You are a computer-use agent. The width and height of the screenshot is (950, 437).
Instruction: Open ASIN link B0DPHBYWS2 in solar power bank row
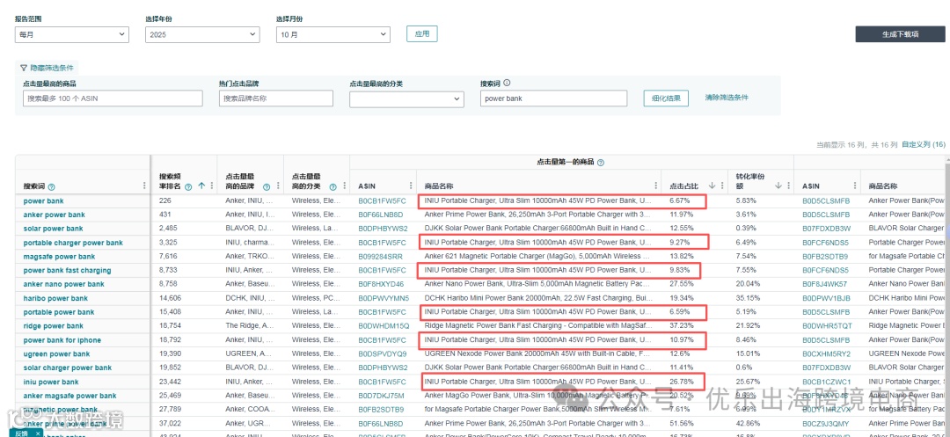click(384, 229)
